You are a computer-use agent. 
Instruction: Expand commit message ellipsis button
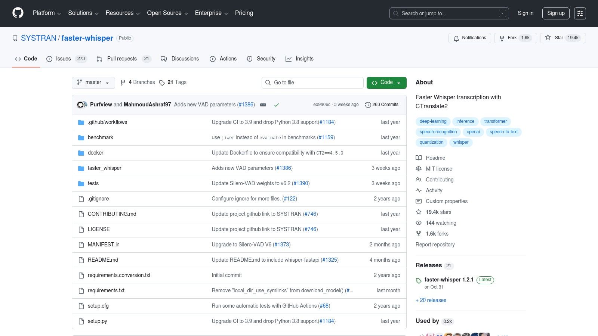tap(263, 105)
